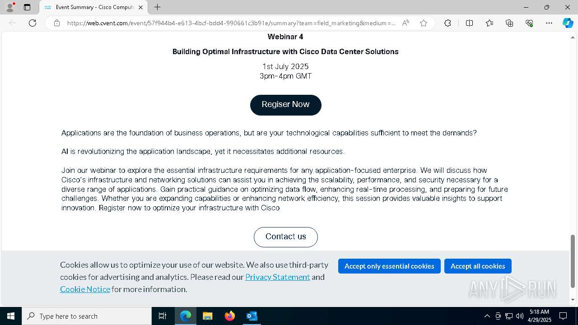Screen dimensions: 578x325
Task: Launch Firefox from taskbar
Action: 230,316
